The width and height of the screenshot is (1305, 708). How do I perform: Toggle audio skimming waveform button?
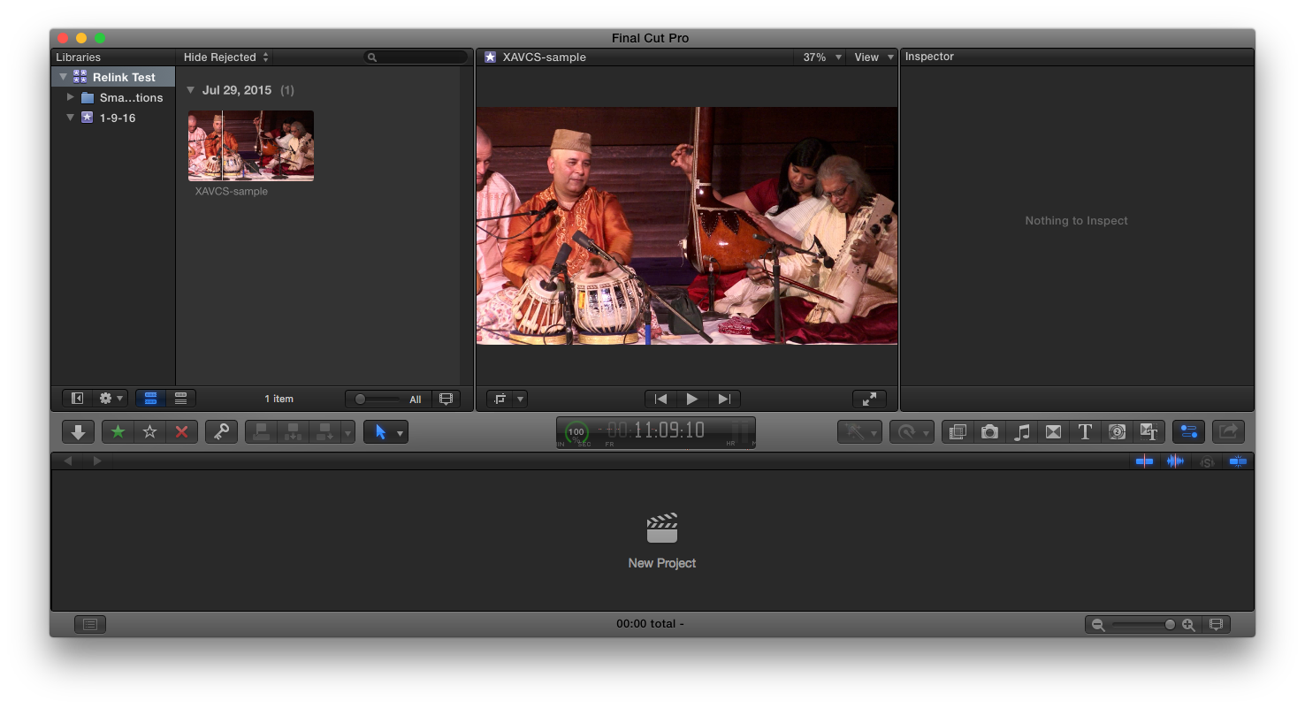tap(1175, 461)
